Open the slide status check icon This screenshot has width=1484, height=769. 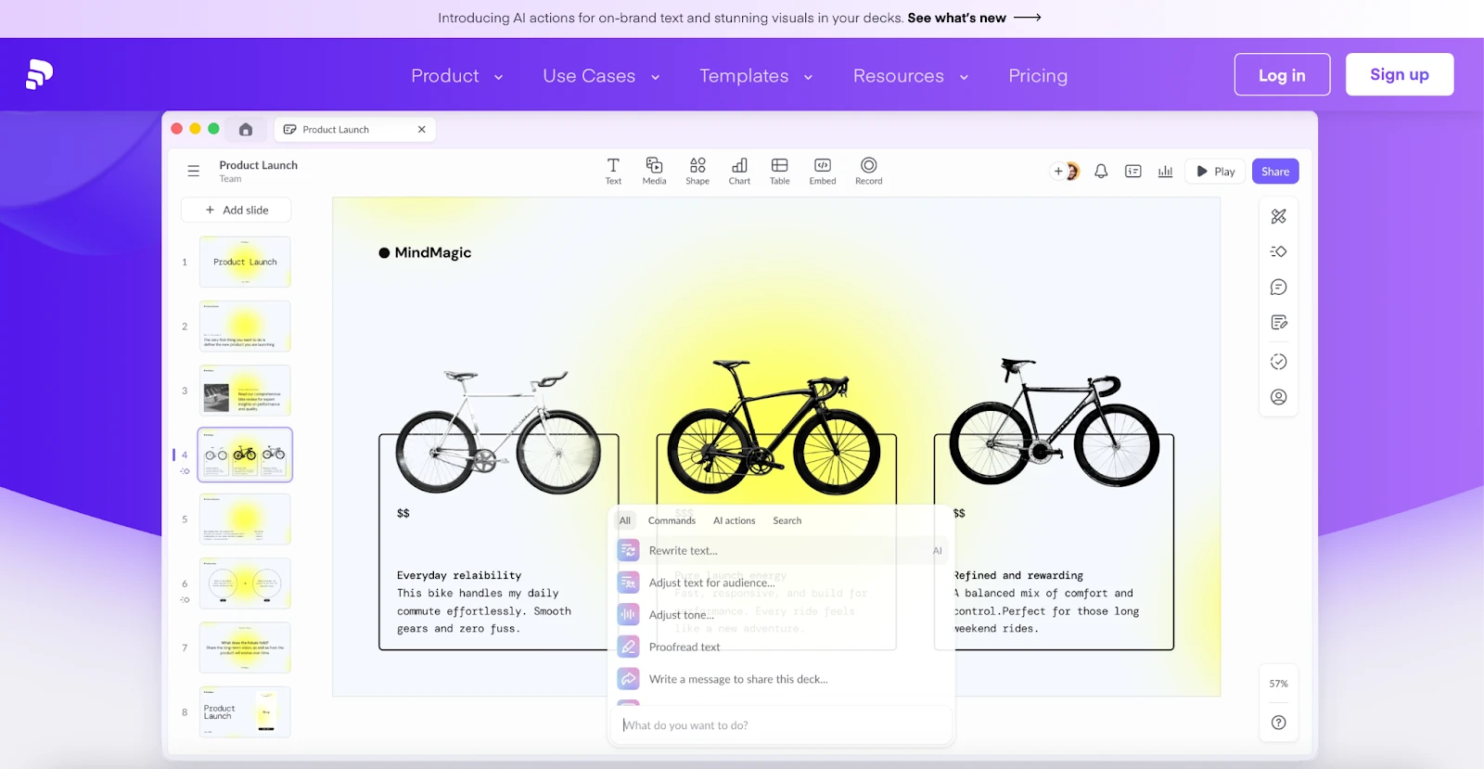(x=1279, y=362)
